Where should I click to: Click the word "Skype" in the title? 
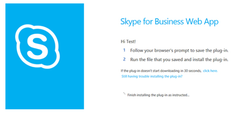[131, 22]
